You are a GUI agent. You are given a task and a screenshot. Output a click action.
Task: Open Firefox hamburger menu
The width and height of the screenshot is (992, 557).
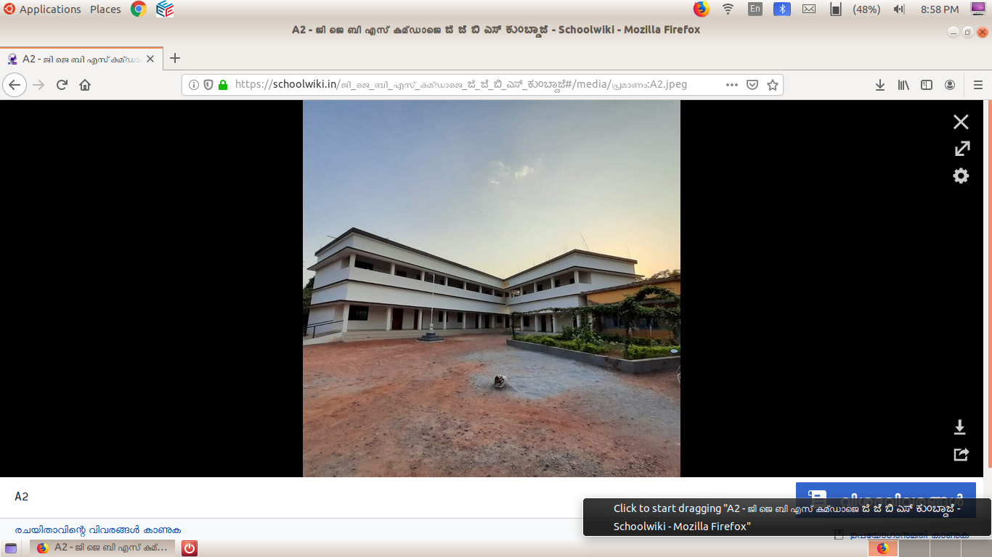coord(977,85)
